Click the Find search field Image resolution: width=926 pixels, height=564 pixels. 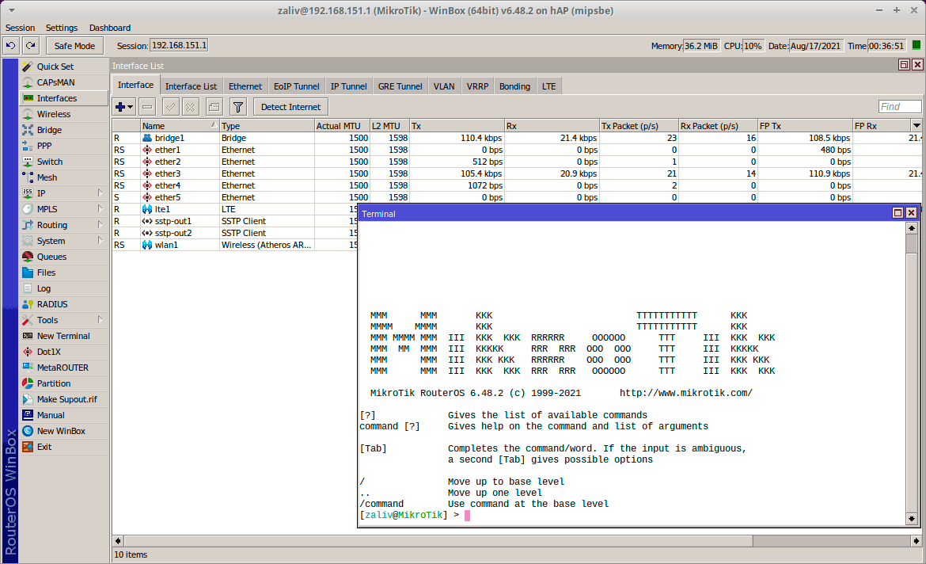tap(900, 107)
